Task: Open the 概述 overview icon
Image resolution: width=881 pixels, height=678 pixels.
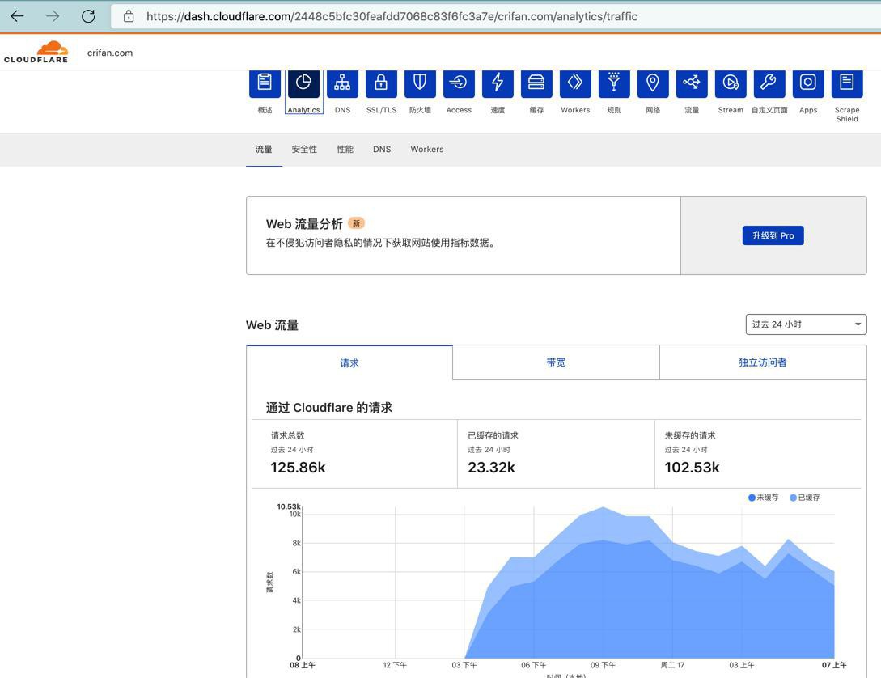Action: click(x=265, y=83)
